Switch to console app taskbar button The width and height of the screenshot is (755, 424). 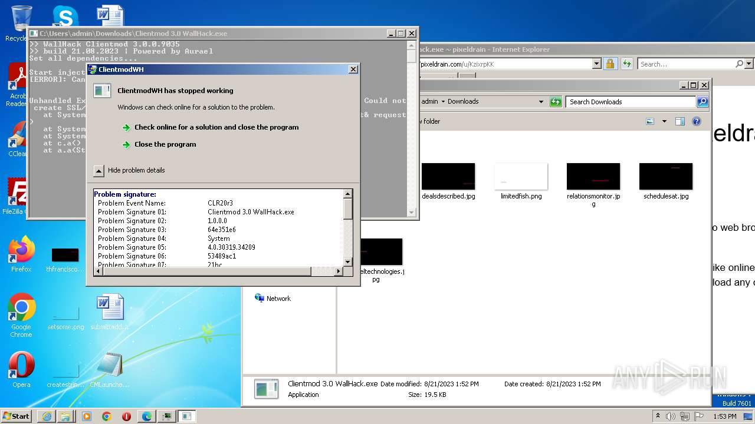click(166, 416)
